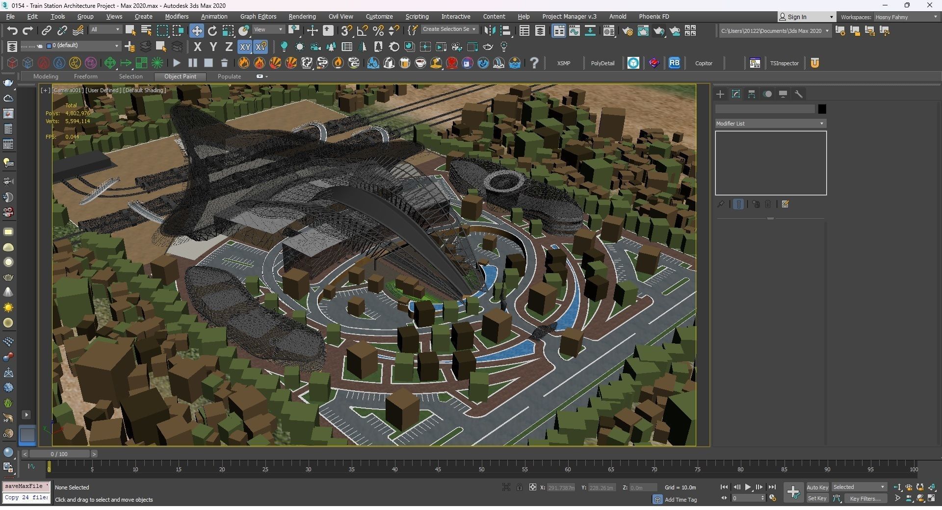The width and height of the screenshot is (942, 510).
Task: Open the Material Editor icon
Action: 609,30
